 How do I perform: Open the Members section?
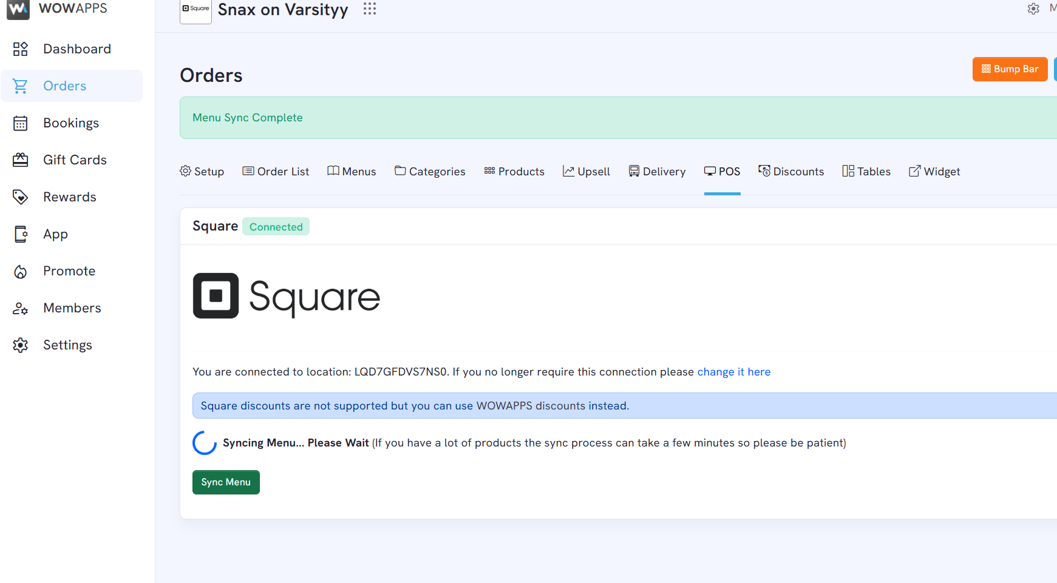(x=72, y=308)
